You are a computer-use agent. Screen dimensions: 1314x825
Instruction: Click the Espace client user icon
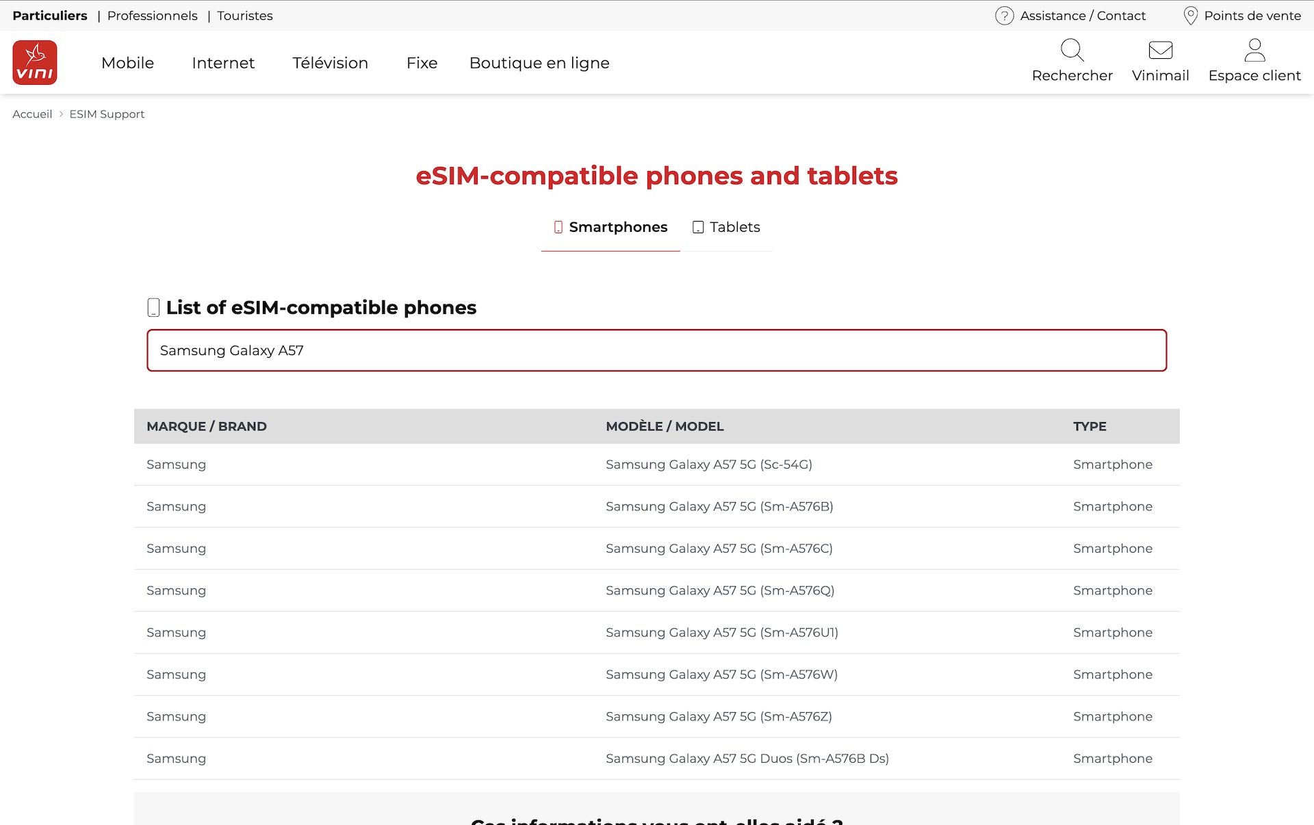(1254, 50)
